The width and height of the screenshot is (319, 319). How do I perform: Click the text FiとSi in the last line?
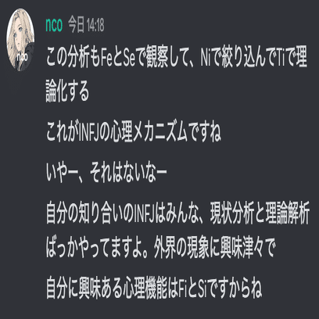click(x=192, y=289)
